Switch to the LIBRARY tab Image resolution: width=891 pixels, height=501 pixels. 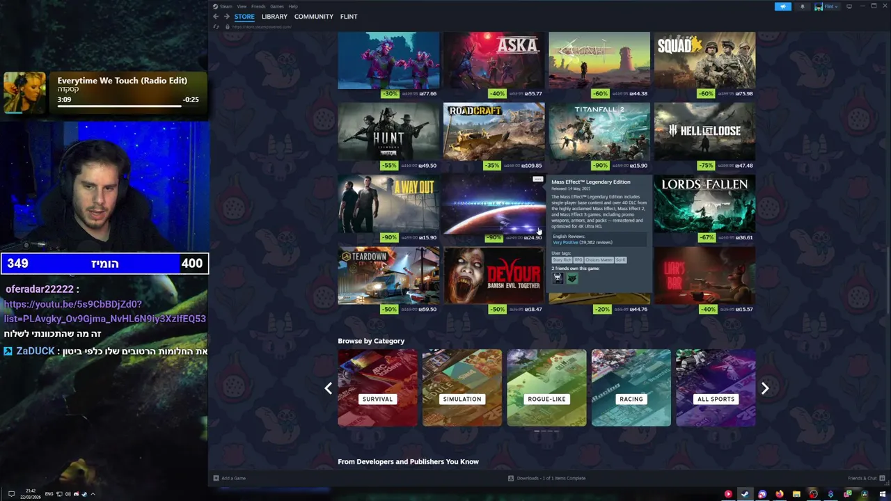(274, 17)
